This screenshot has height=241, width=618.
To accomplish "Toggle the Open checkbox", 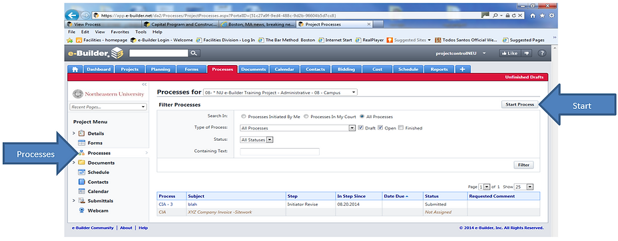I will [x=380, y=127].
